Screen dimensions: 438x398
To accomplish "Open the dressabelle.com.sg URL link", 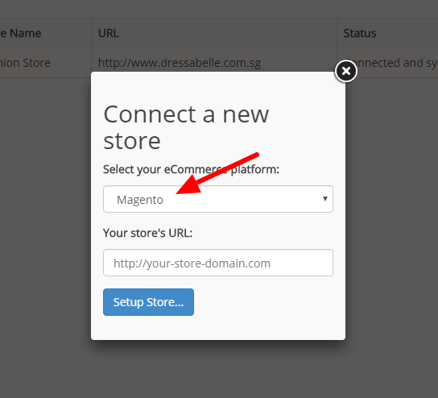I will (x=180, y=63).
